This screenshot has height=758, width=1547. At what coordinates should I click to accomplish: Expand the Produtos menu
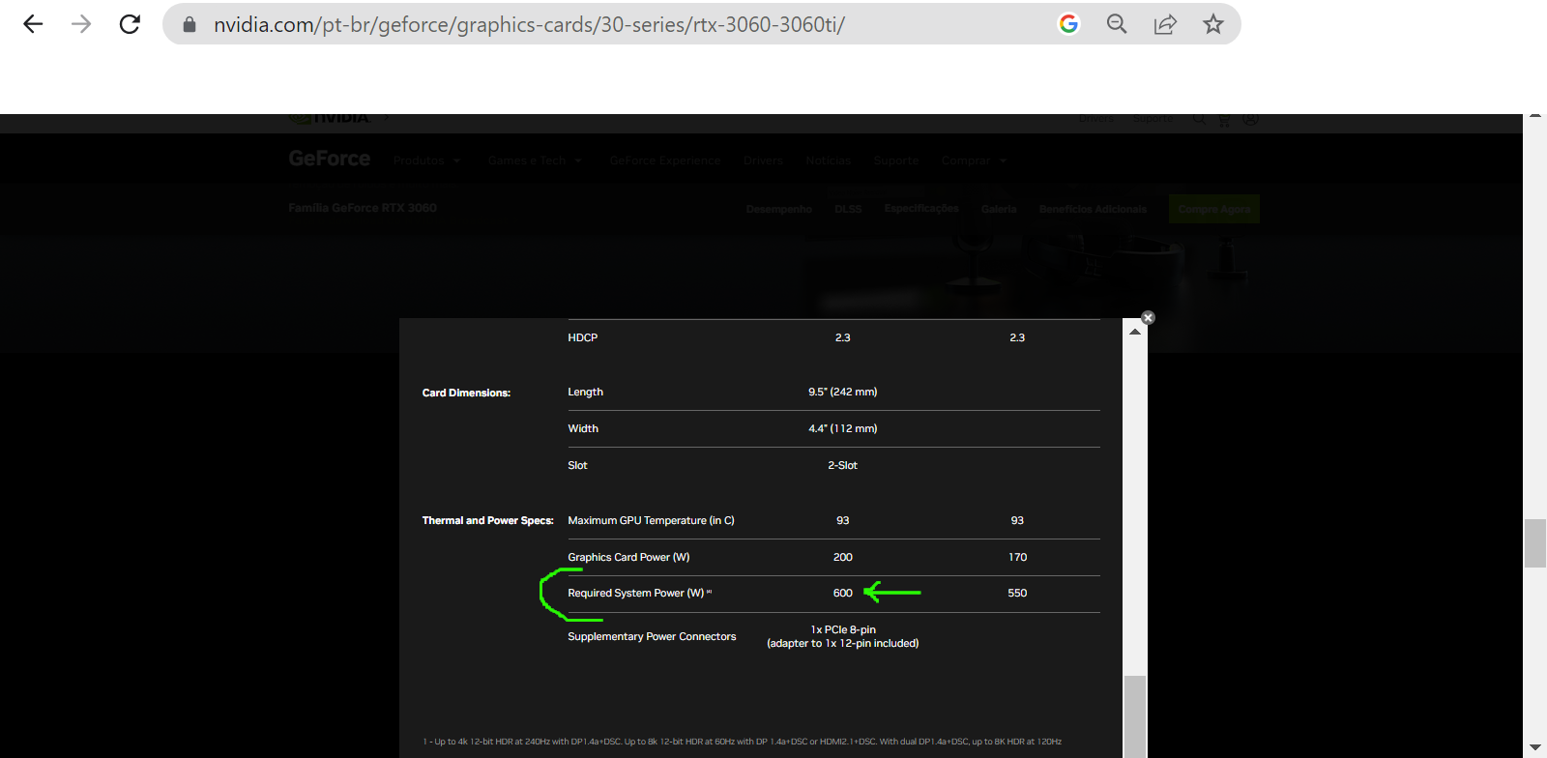click(426, 160)
